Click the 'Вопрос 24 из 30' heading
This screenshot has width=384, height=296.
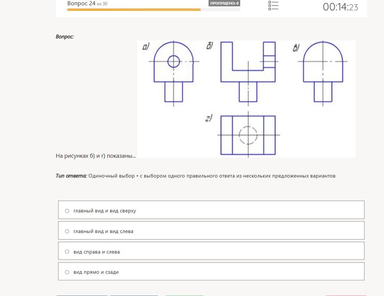point(87,3)
